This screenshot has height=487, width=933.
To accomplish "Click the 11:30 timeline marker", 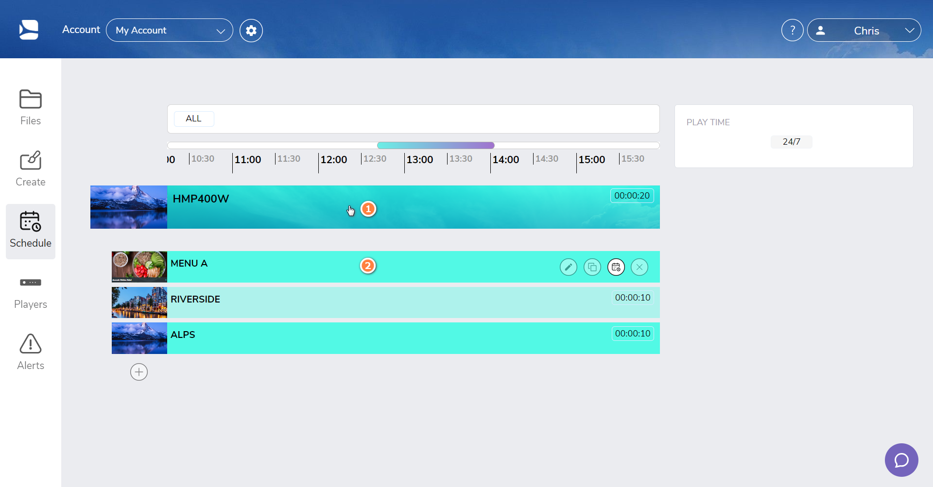I will pyautogui.click(x=289, y=159).
